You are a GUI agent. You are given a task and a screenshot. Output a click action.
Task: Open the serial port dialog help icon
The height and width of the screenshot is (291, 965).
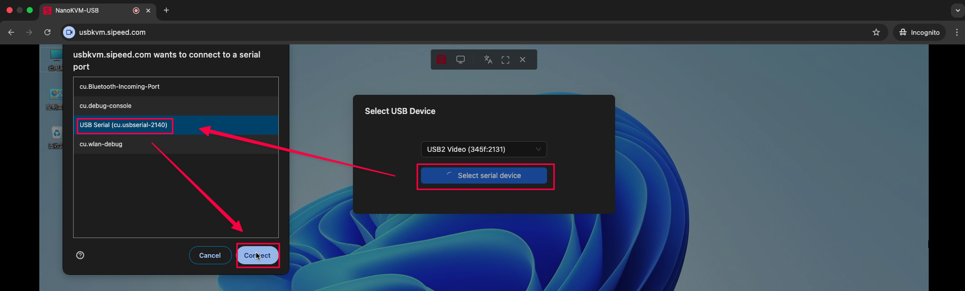coord(80,255)
